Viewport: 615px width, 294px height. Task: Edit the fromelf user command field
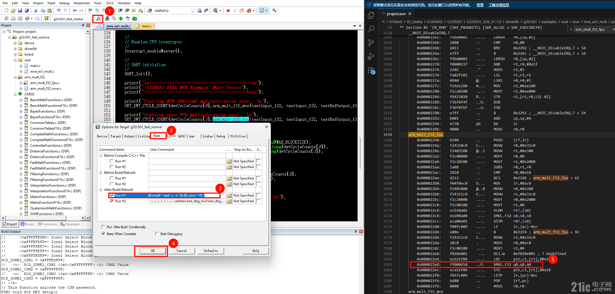[x=187, y=195]
